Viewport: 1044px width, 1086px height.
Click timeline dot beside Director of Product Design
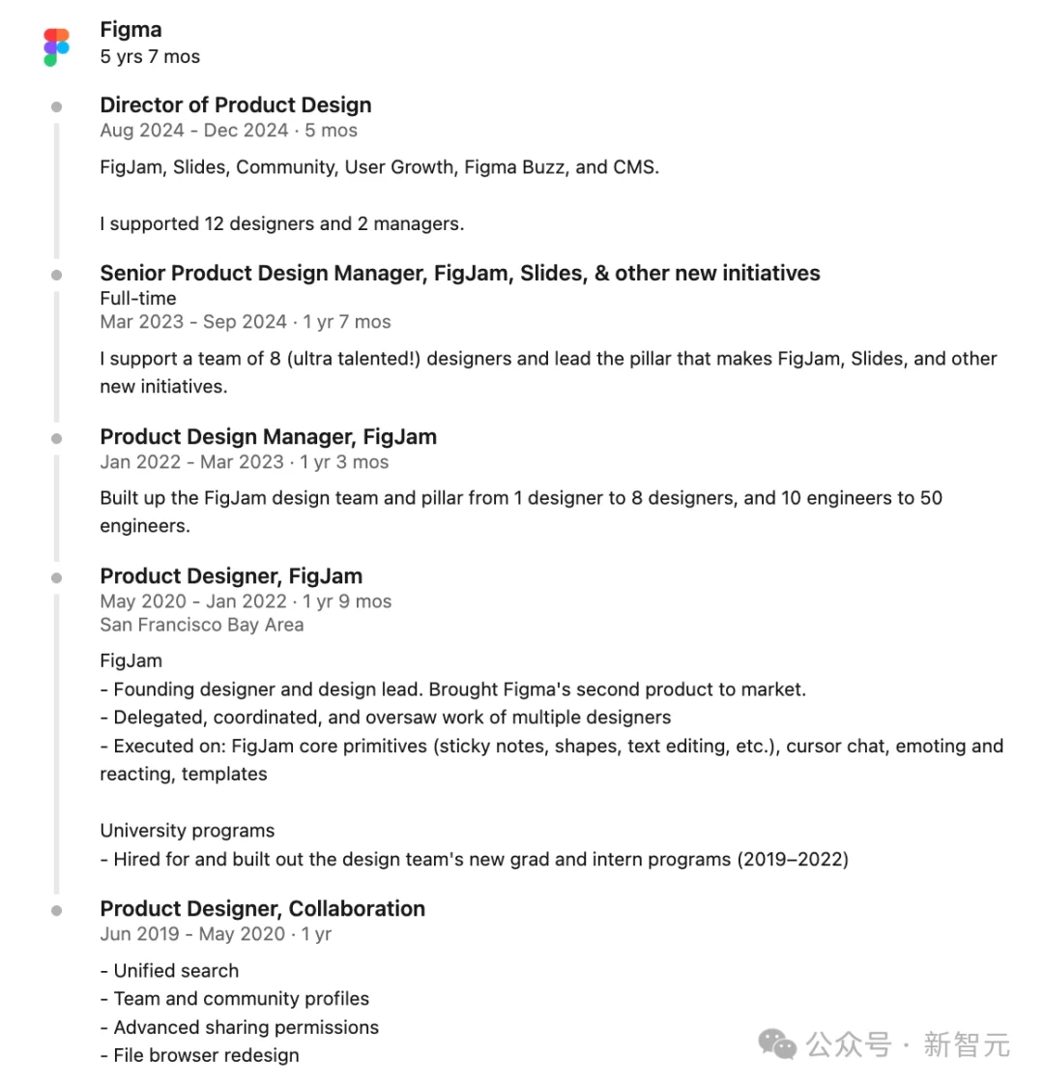[x=57, y=106]
